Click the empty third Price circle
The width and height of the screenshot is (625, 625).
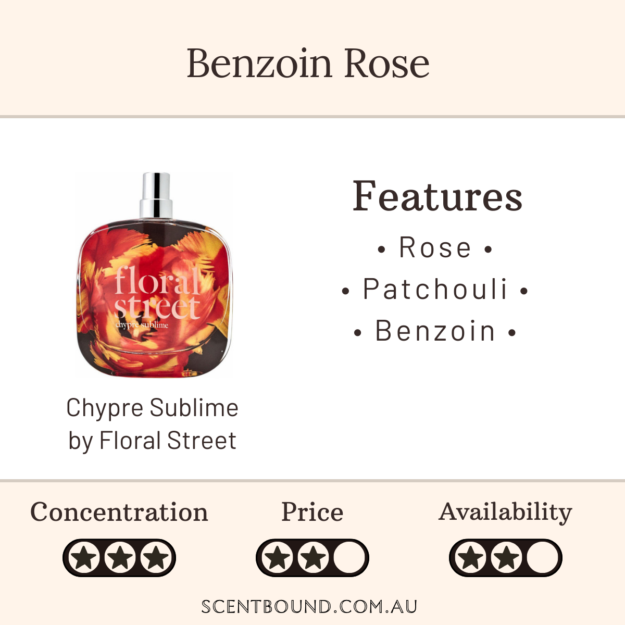[348, 558]
